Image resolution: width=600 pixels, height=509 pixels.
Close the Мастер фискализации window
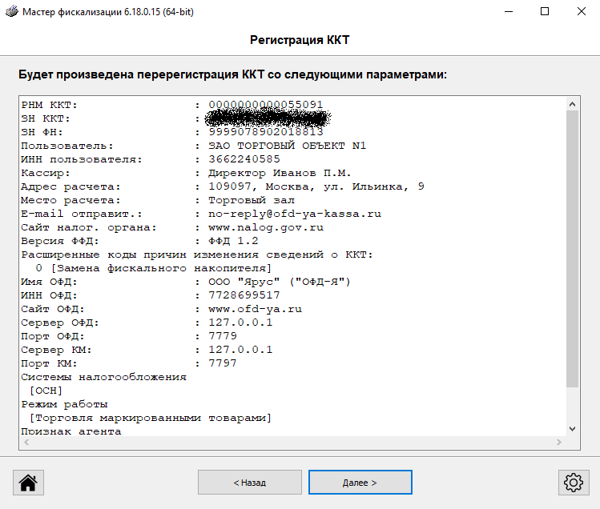(581, 12)
